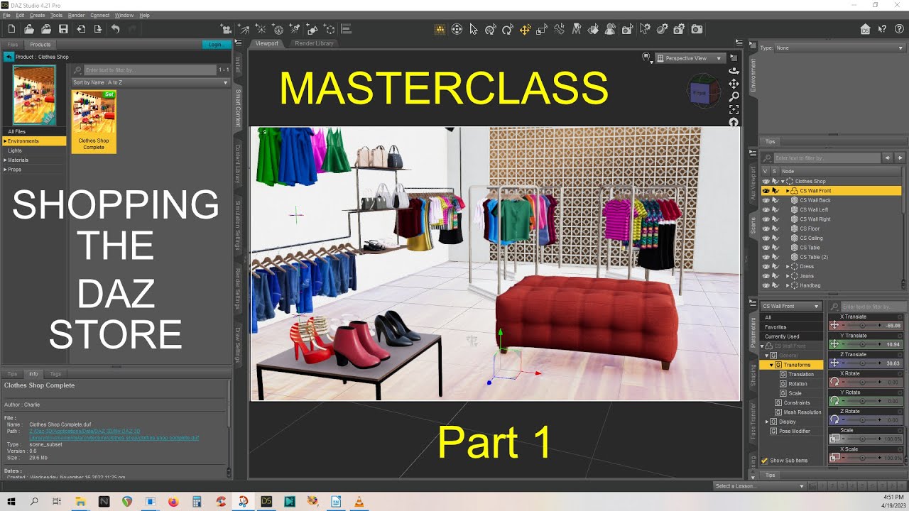Click the New Scene file icon
The width and height of the screenshot is (909, 511).
[11, 29]
